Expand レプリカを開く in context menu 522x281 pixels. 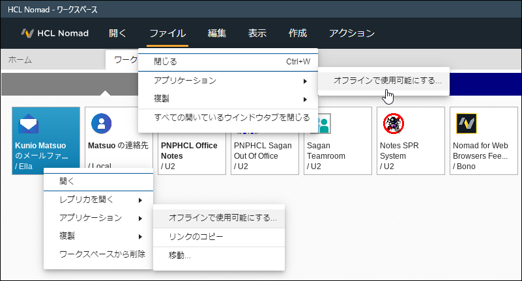coord(98,200)
